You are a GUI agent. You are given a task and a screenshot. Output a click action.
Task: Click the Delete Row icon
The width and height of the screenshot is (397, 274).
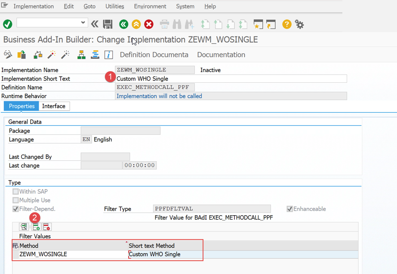pos(47,227)
